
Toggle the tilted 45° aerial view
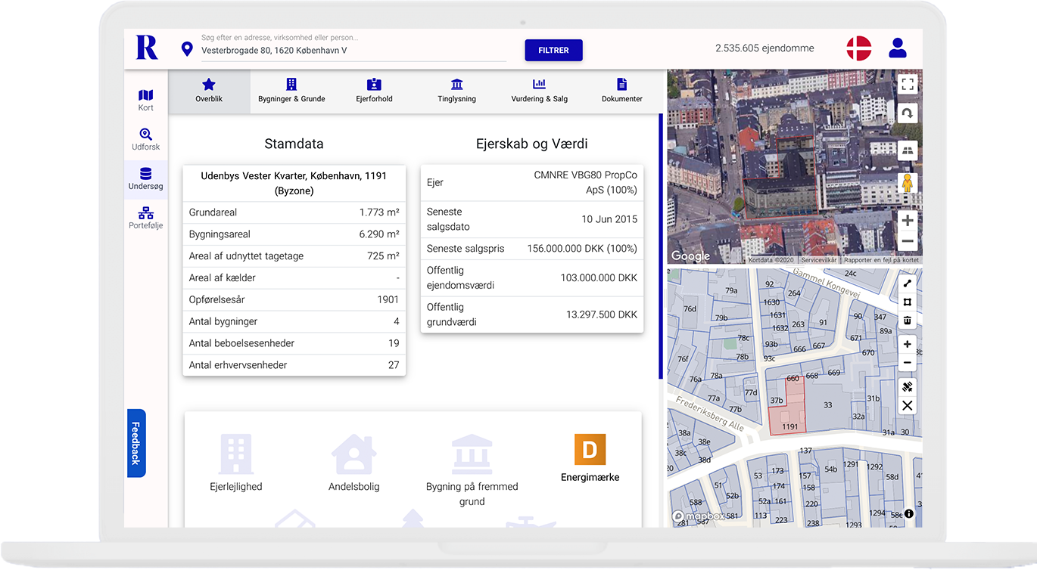point(908,150)
